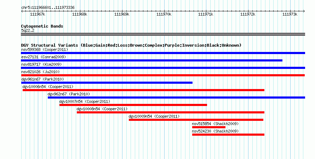Select the red nsv821026 loss bar
Viewport: 315px width, 159px height.
pos(163,75)
